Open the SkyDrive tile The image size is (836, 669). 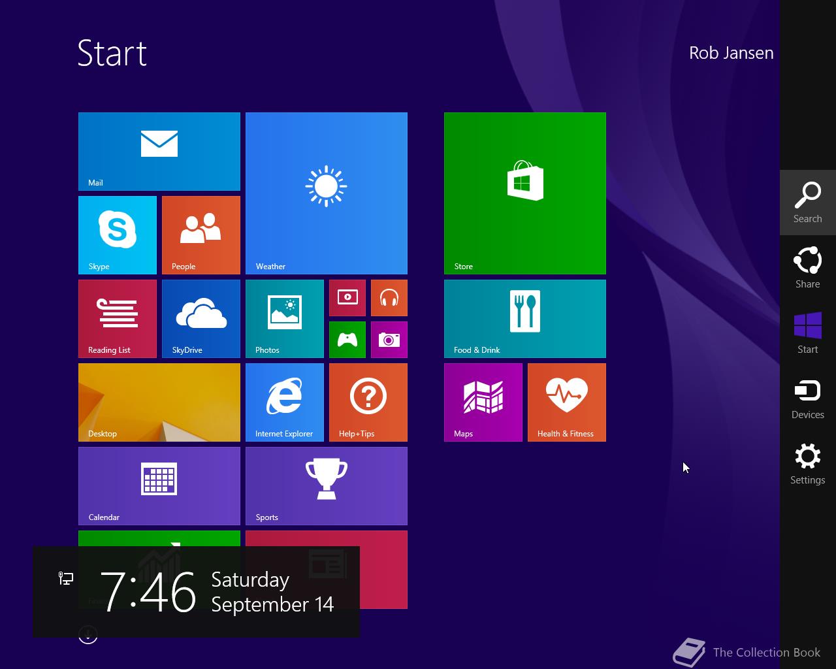[x=201, y=319]
